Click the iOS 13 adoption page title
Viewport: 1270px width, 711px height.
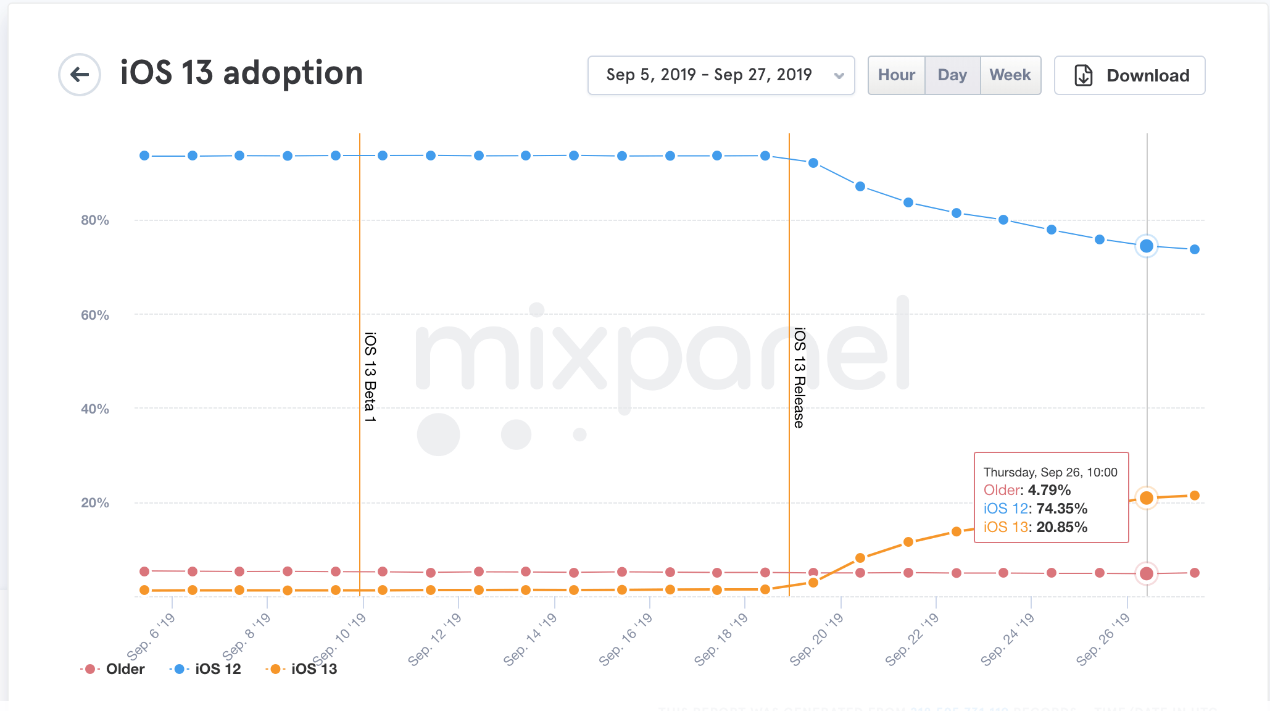pos(241,73)
